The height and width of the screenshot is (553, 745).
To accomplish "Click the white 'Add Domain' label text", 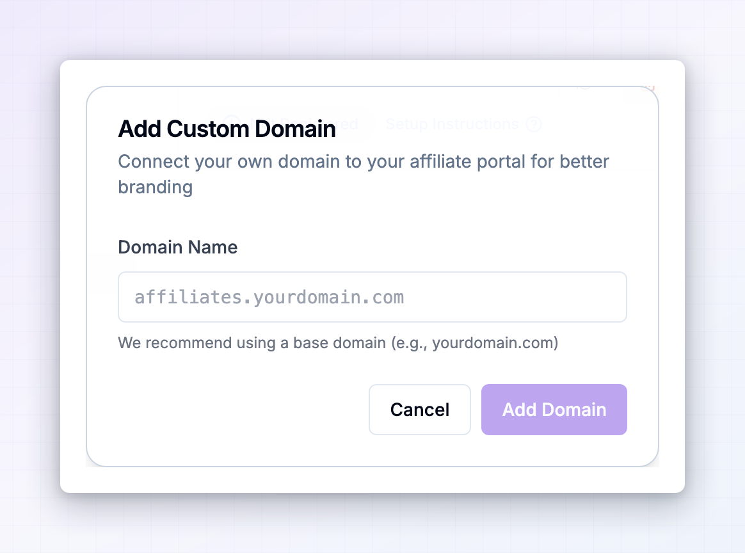I will click(554, 410).
